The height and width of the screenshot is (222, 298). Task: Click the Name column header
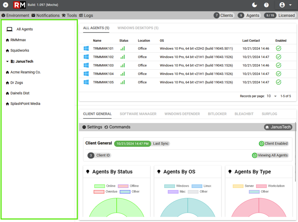(x=97, y=41)
